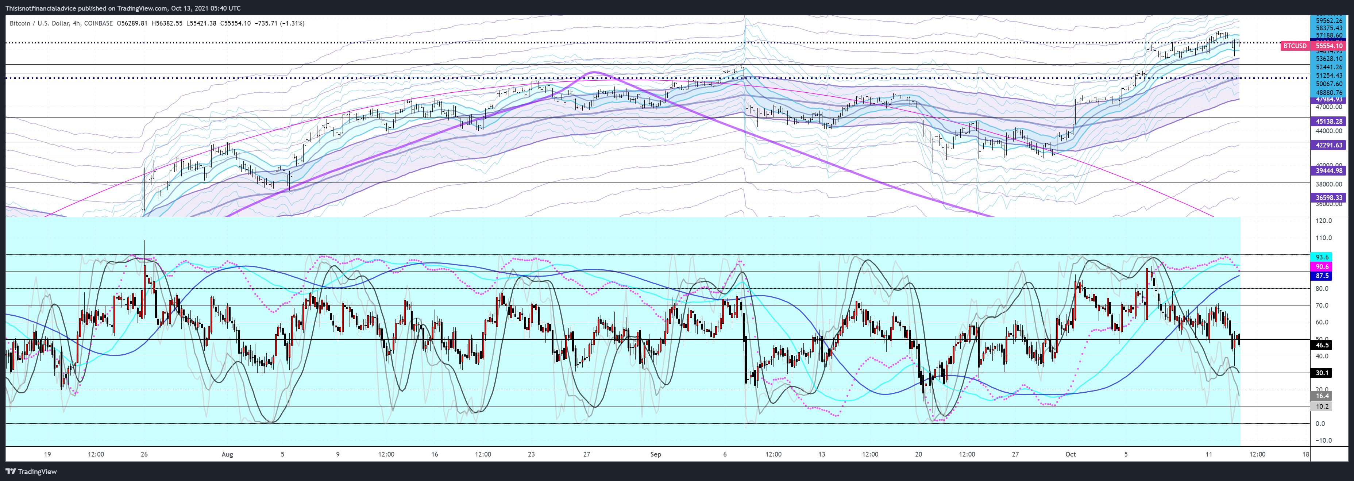Click the close price value C55554.10

235,23
